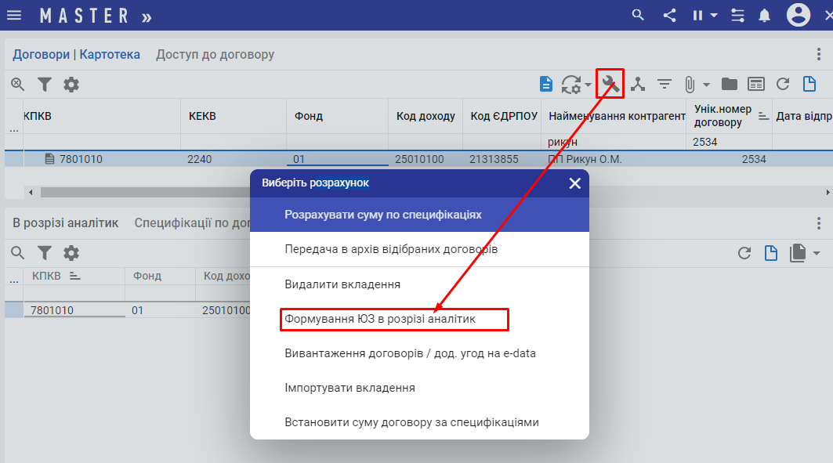Open the user profile avatar
Image resolution: width=833 pixels, height=463 pixels.
pyautogui.click(x=799, y=15)
